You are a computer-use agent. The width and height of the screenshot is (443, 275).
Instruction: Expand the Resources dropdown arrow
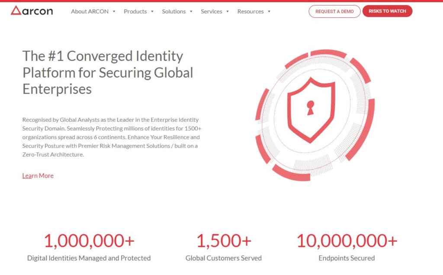pos(269,12)
